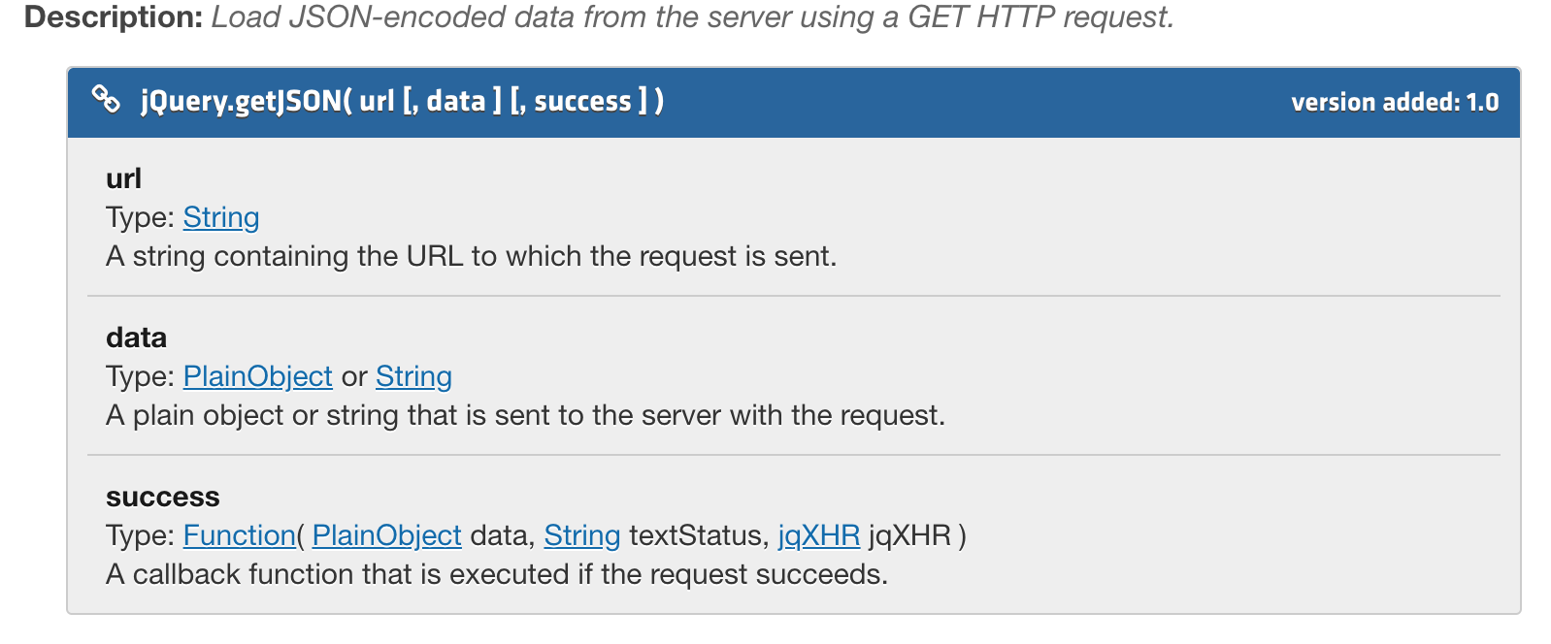The image size is (1551, 644).
Task: Click the bold 'Description:' label
Action: click(114, 17)
